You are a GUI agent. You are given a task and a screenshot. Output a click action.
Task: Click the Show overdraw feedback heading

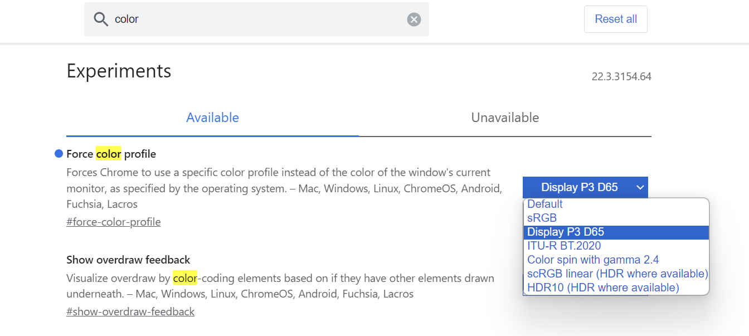tap(128, 260)
